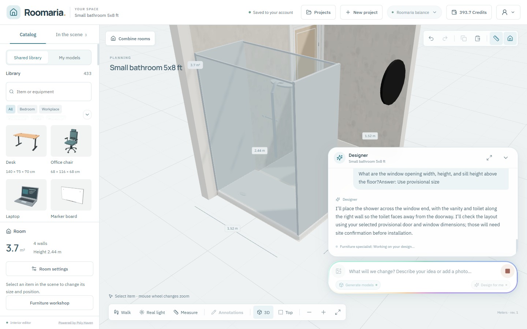Click the 1.52 m label on floor
527x329 pixels.
coord(232,228)
